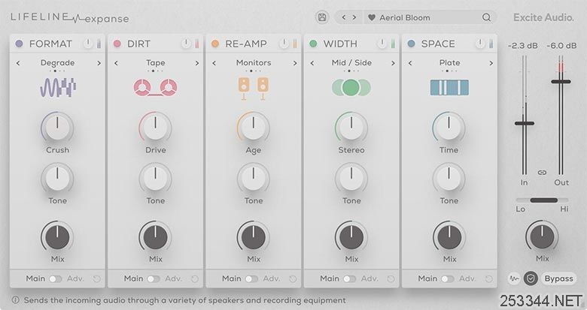Toggle the FORMAT module on or off
This screenshot has width=587, height=310.
pos(19,44)
